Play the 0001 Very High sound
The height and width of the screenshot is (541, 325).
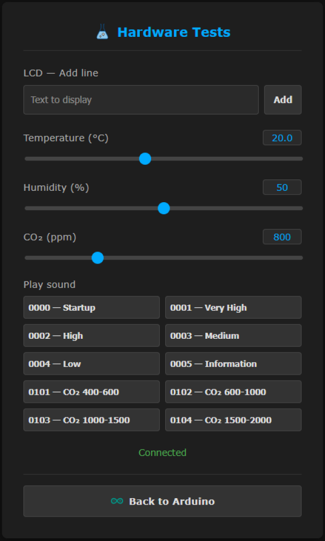point(233,307)
